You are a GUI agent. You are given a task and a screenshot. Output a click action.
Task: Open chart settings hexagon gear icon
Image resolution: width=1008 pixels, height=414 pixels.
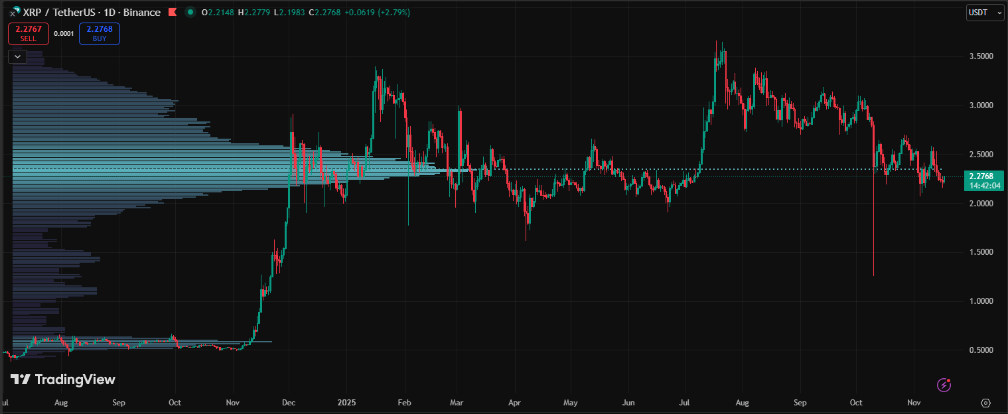pyautogui.click(x=985, y=403)
